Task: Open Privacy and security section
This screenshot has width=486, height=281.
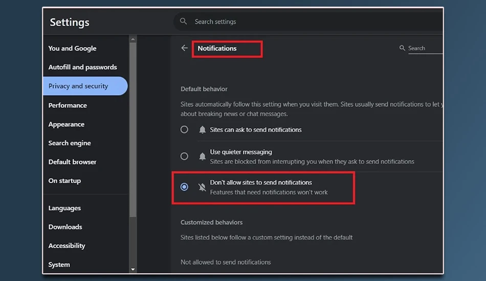Action: pyautogui.click(x=85, y=86)
